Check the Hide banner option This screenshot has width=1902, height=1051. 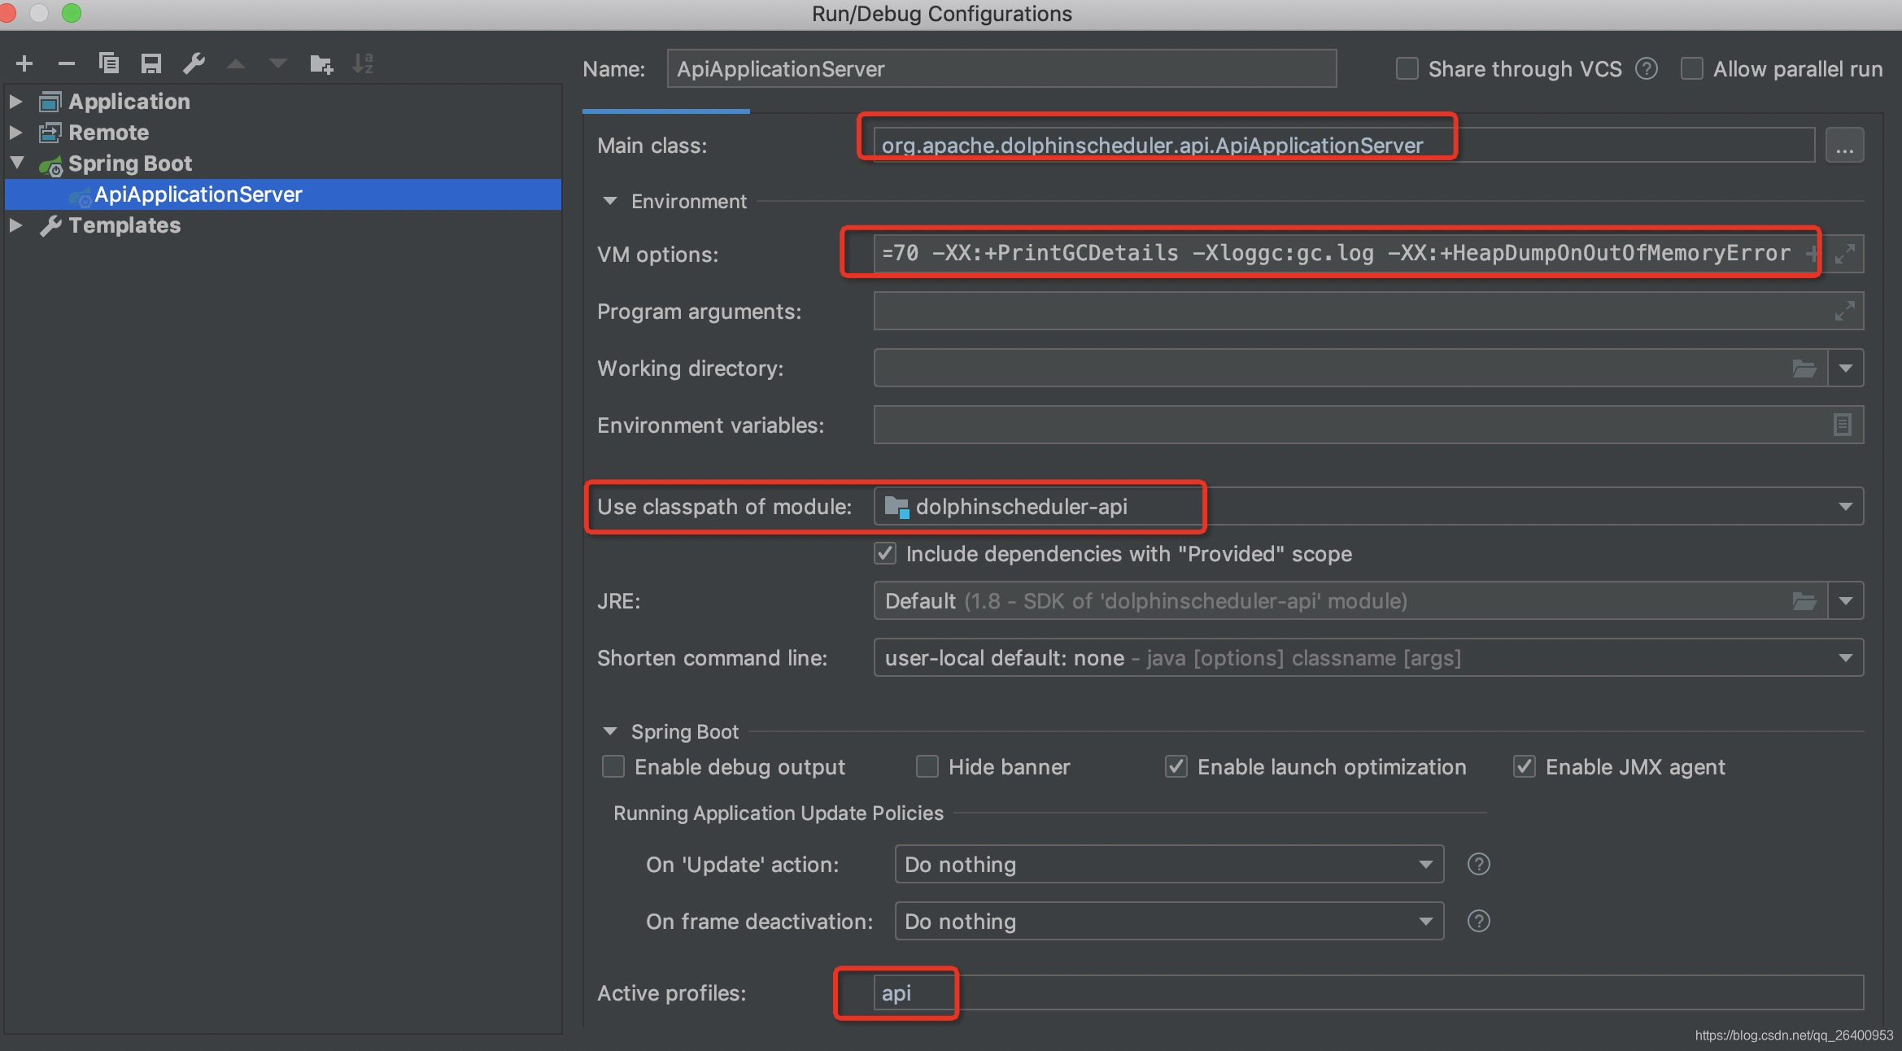coord(927,766)
